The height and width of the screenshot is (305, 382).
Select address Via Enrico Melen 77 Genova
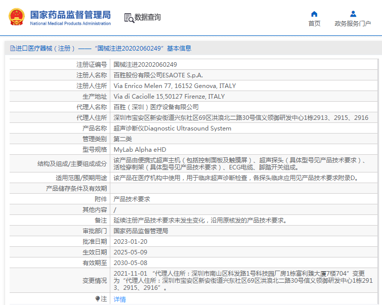tap(175, 86)
